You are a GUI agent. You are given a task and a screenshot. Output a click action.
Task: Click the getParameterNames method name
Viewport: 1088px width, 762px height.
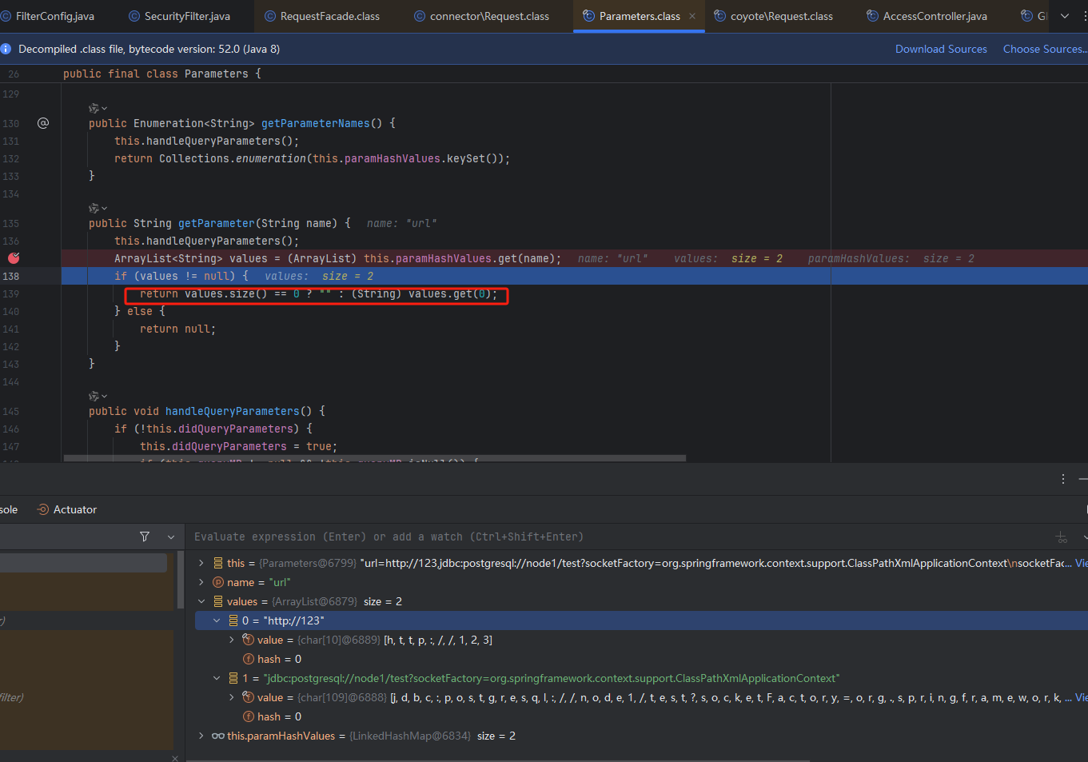tap(316, 123)
